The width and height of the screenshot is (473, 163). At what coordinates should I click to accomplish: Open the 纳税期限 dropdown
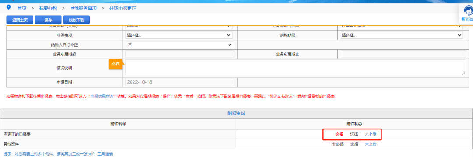(402, 35)
